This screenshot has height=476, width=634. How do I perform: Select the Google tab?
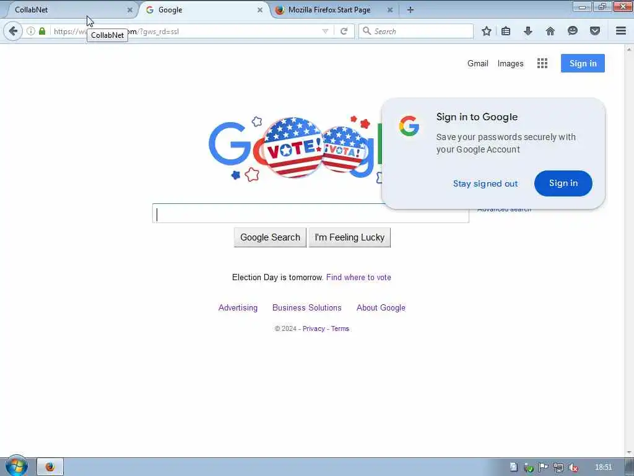pos(202,10)
